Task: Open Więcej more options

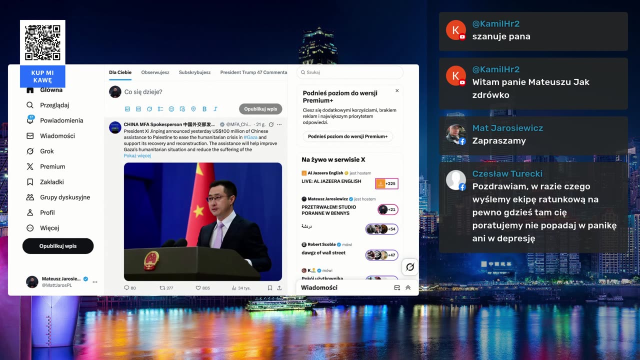Action: click(x=42, y=228)
